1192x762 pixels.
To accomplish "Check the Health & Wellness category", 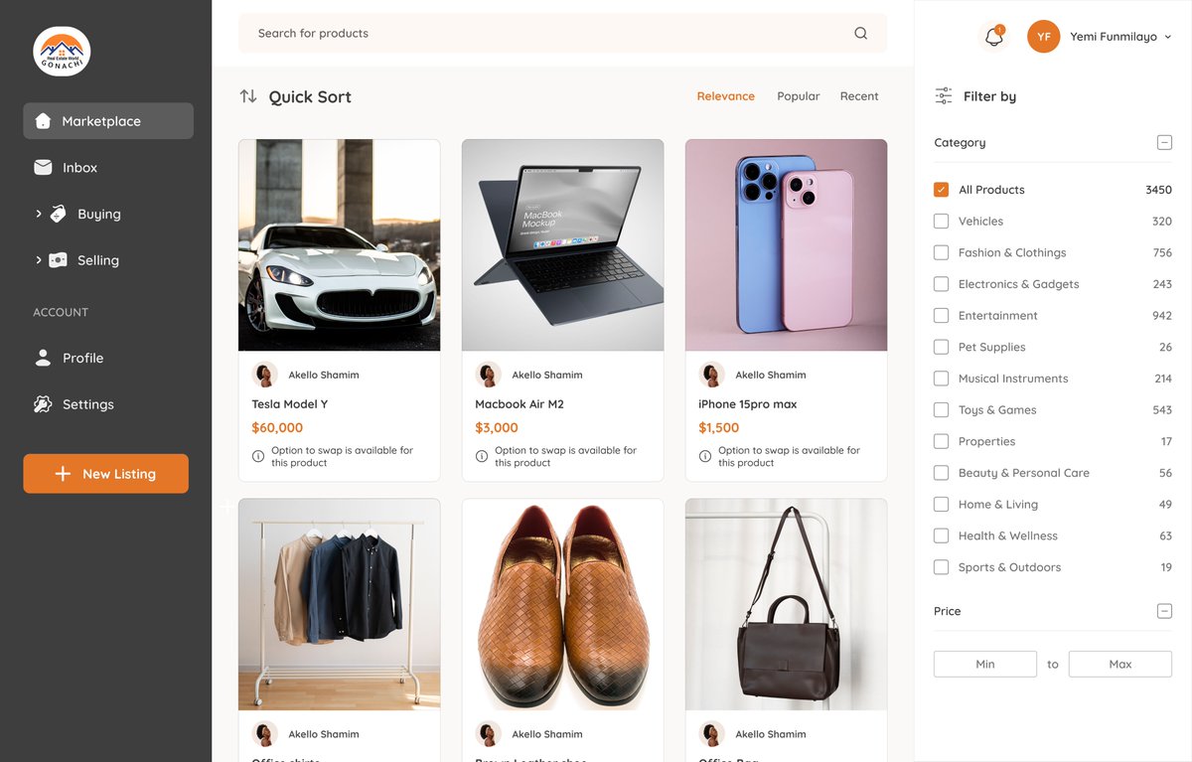I will click(942, 535).
